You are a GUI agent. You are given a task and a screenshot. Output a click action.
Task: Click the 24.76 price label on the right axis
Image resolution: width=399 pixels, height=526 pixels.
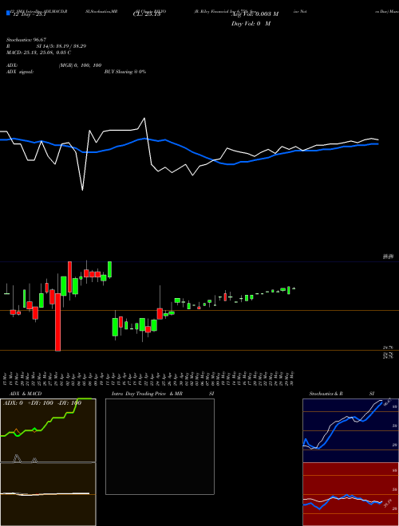pos(388,347)
